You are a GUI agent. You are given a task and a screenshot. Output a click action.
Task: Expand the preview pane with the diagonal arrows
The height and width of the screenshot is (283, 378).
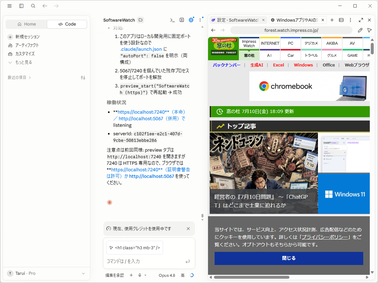point(361,20)
